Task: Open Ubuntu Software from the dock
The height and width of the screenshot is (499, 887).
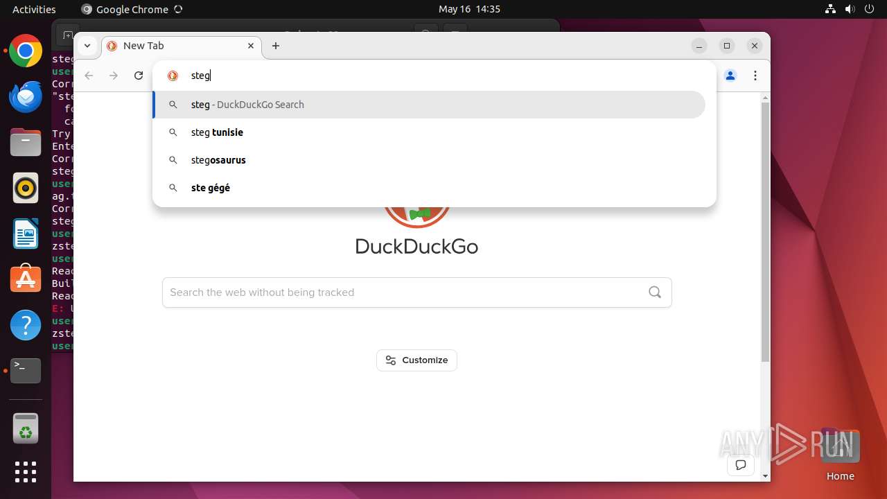Action: [26, 279]
